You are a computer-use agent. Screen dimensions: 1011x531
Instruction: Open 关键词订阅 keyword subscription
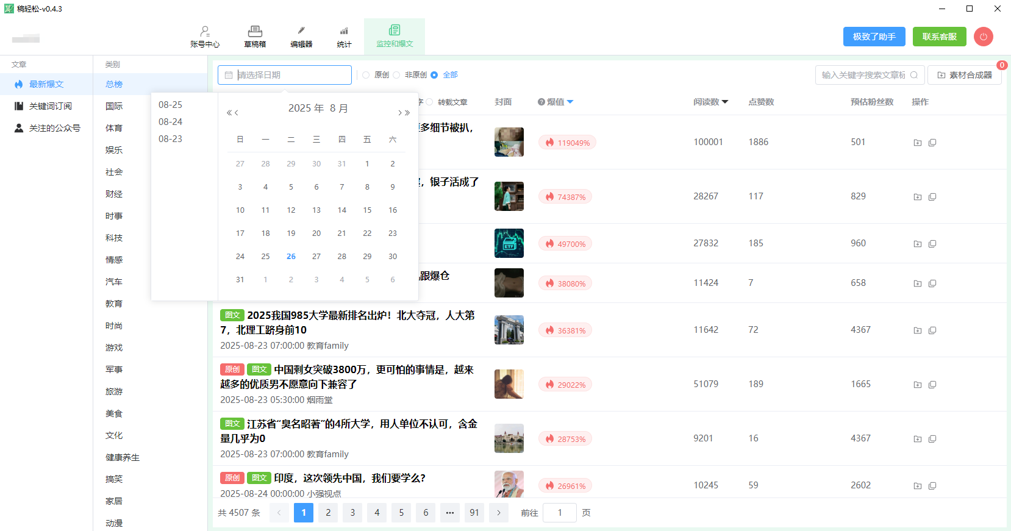[x=46, y=106]
